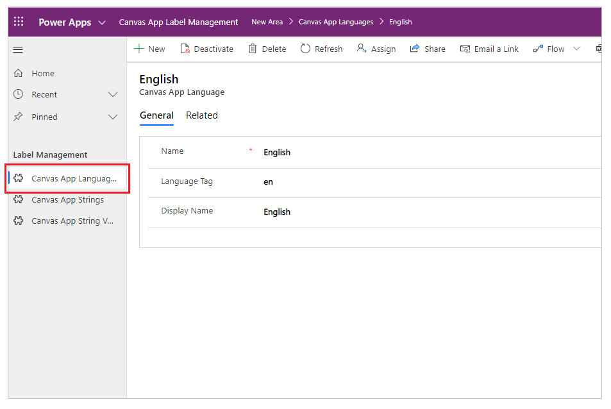Expand the Recent section chevron

[x=113, y=95]
